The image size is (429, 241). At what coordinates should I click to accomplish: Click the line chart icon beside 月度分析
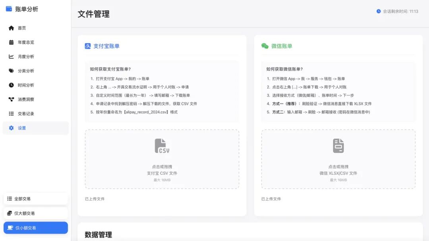11,57
